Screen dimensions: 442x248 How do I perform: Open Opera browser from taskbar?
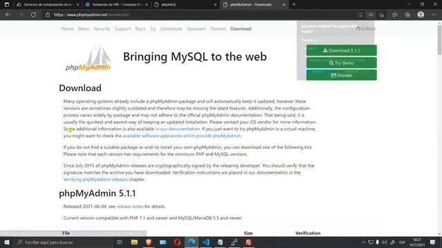click(x=177, y=242)
